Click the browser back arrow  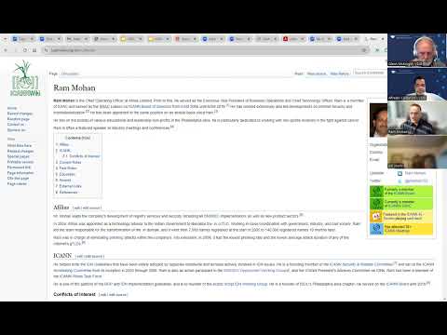coord(6,50)
